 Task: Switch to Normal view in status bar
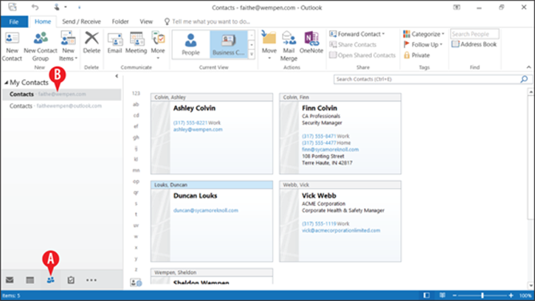427,296
